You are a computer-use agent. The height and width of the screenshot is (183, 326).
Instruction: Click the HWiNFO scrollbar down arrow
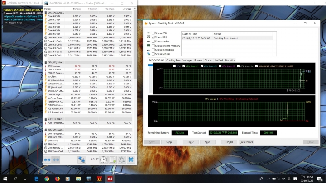pos(135,152)
